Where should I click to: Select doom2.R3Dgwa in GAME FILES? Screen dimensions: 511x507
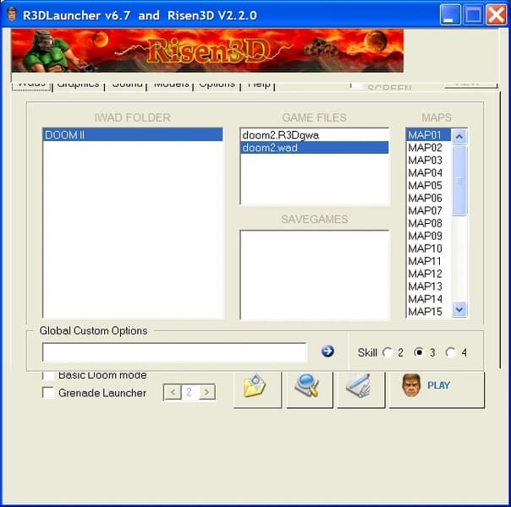click(314, 135)
